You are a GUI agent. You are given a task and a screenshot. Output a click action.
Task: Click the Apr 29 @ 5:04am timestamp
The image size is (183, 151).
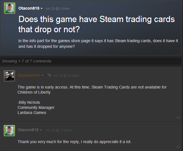(x=58, y=8)
